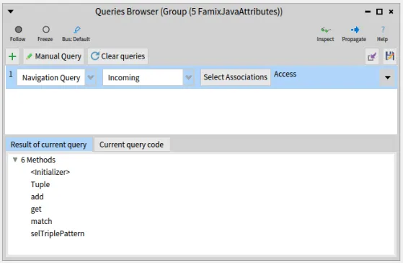Minimize the Queries Browser window
Viewport: 403px width, 263px height.
pos(368,12)
